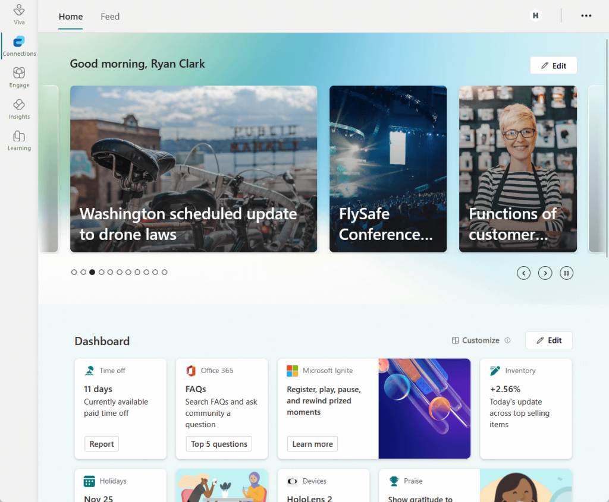Viewport: 609px width, 502px height.
Task: Click the Top 5 questions button
Action: point(219,444)
